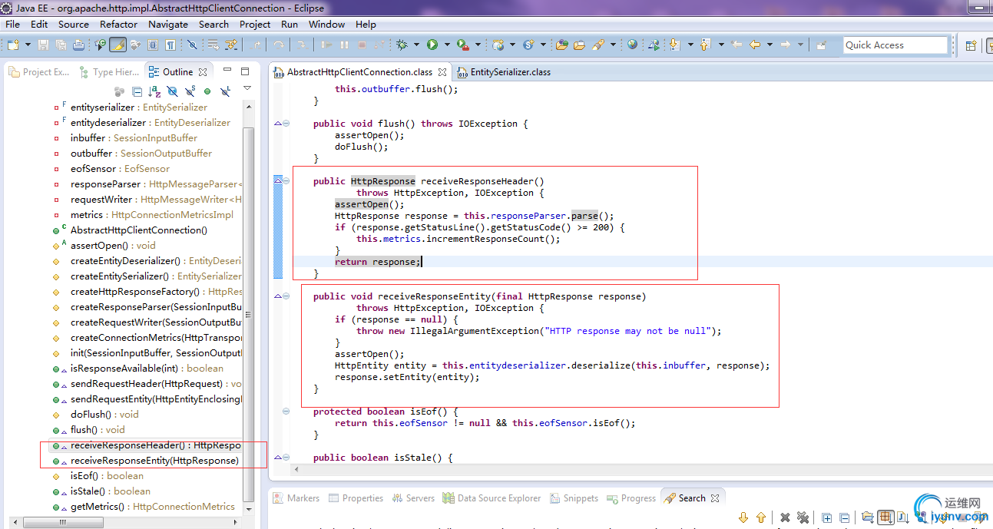Open the Run dropdown arrow
The width and height of the screenshot is (993, 529).
point(447,45)
